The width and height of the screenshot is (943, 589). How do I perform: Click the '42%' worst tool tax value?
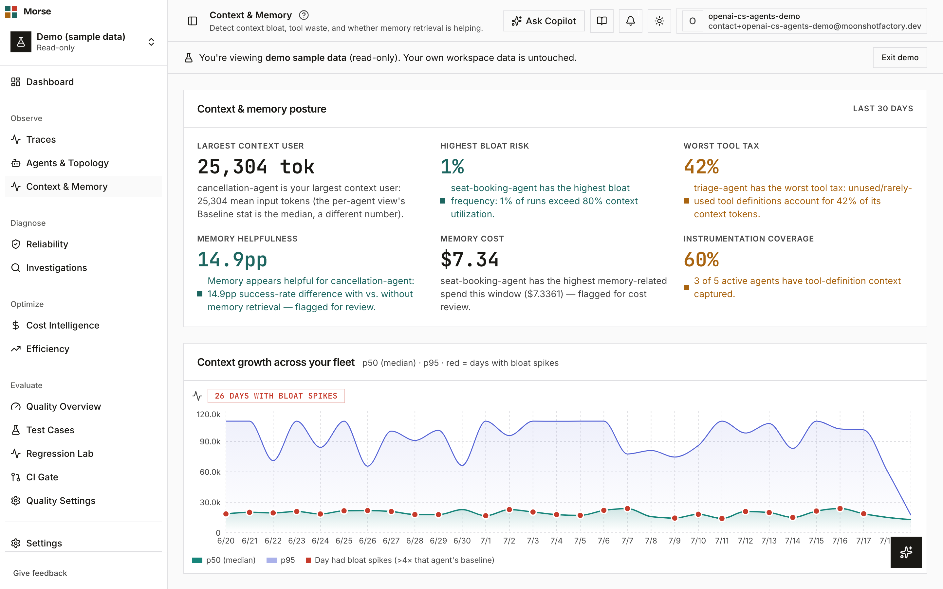click(701, 167)
